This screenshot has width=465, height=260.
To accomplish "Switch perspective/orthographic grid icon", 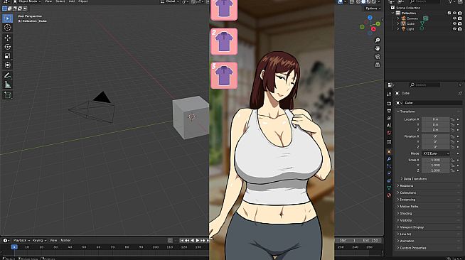I will point(378,65).
